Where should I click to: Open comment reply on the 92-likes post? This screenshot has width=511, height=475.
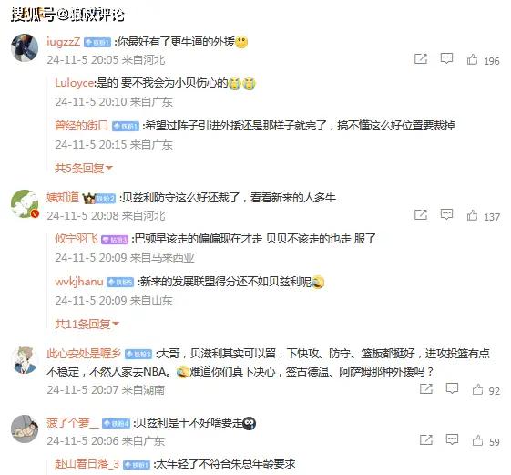(x=452, y=388)
